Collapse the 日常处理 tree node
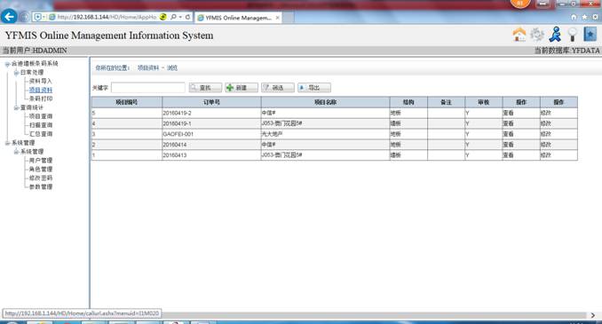The height and width of the screenshot is (324, 602). (16, 73)
